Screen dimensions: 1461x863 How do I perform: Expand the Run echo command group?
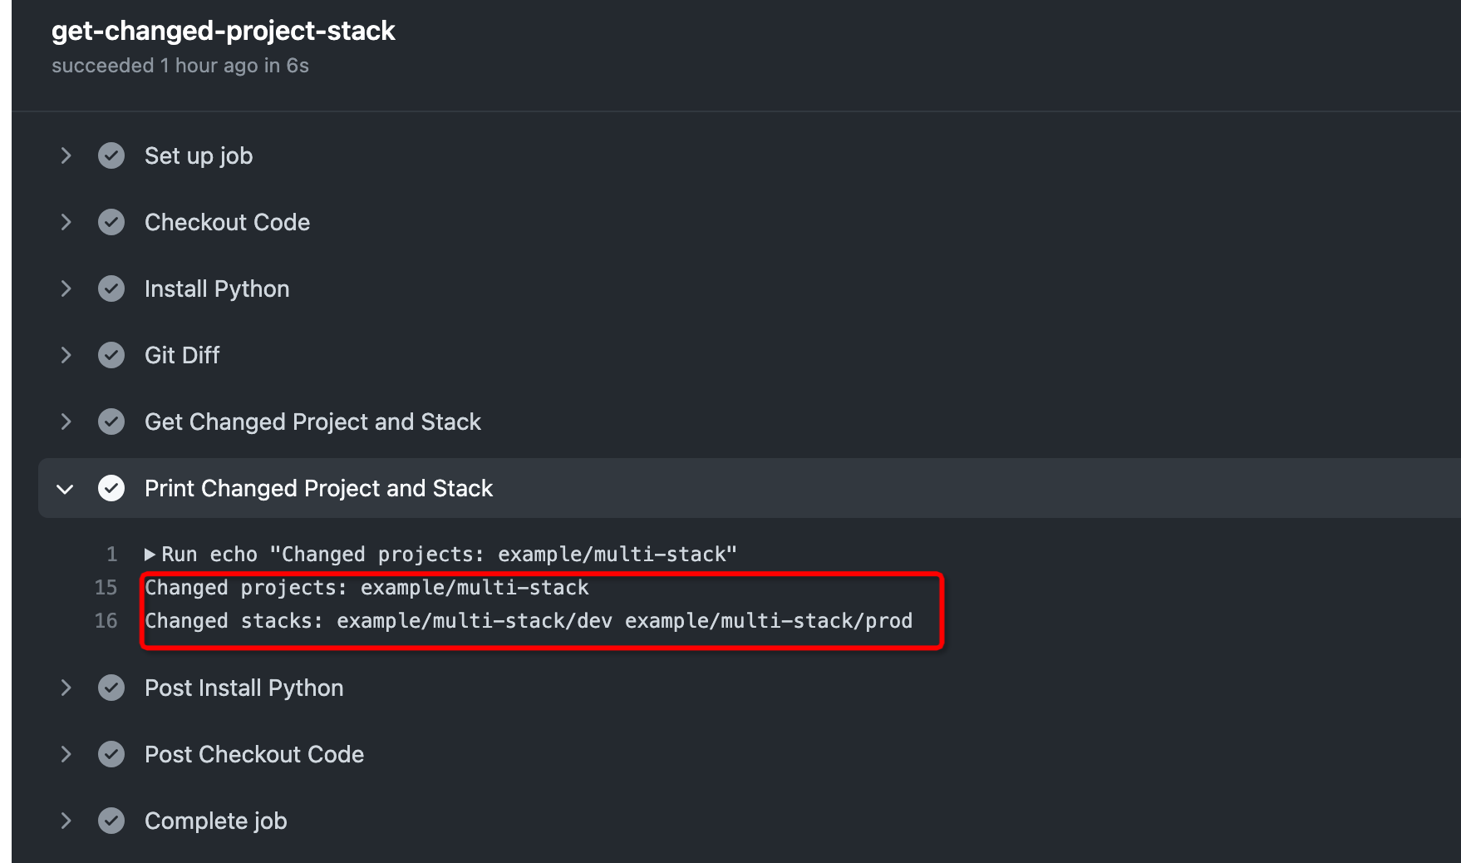click(150, 554)
